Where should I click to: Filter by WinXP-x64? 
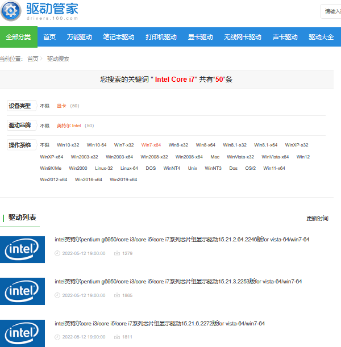[x=51, y=157]
